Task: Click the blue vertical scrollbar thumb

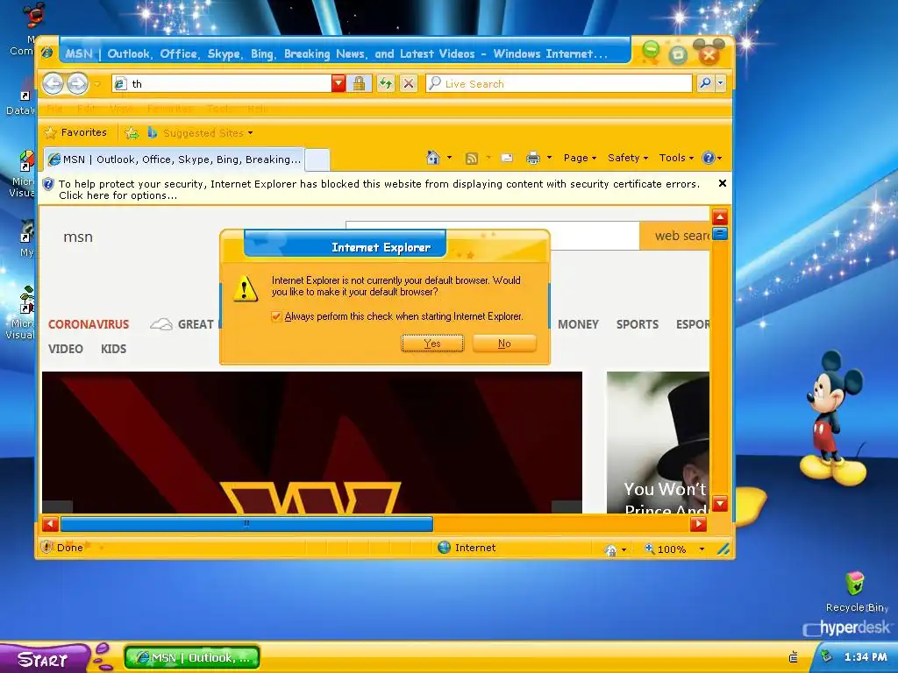Action: 720,233
